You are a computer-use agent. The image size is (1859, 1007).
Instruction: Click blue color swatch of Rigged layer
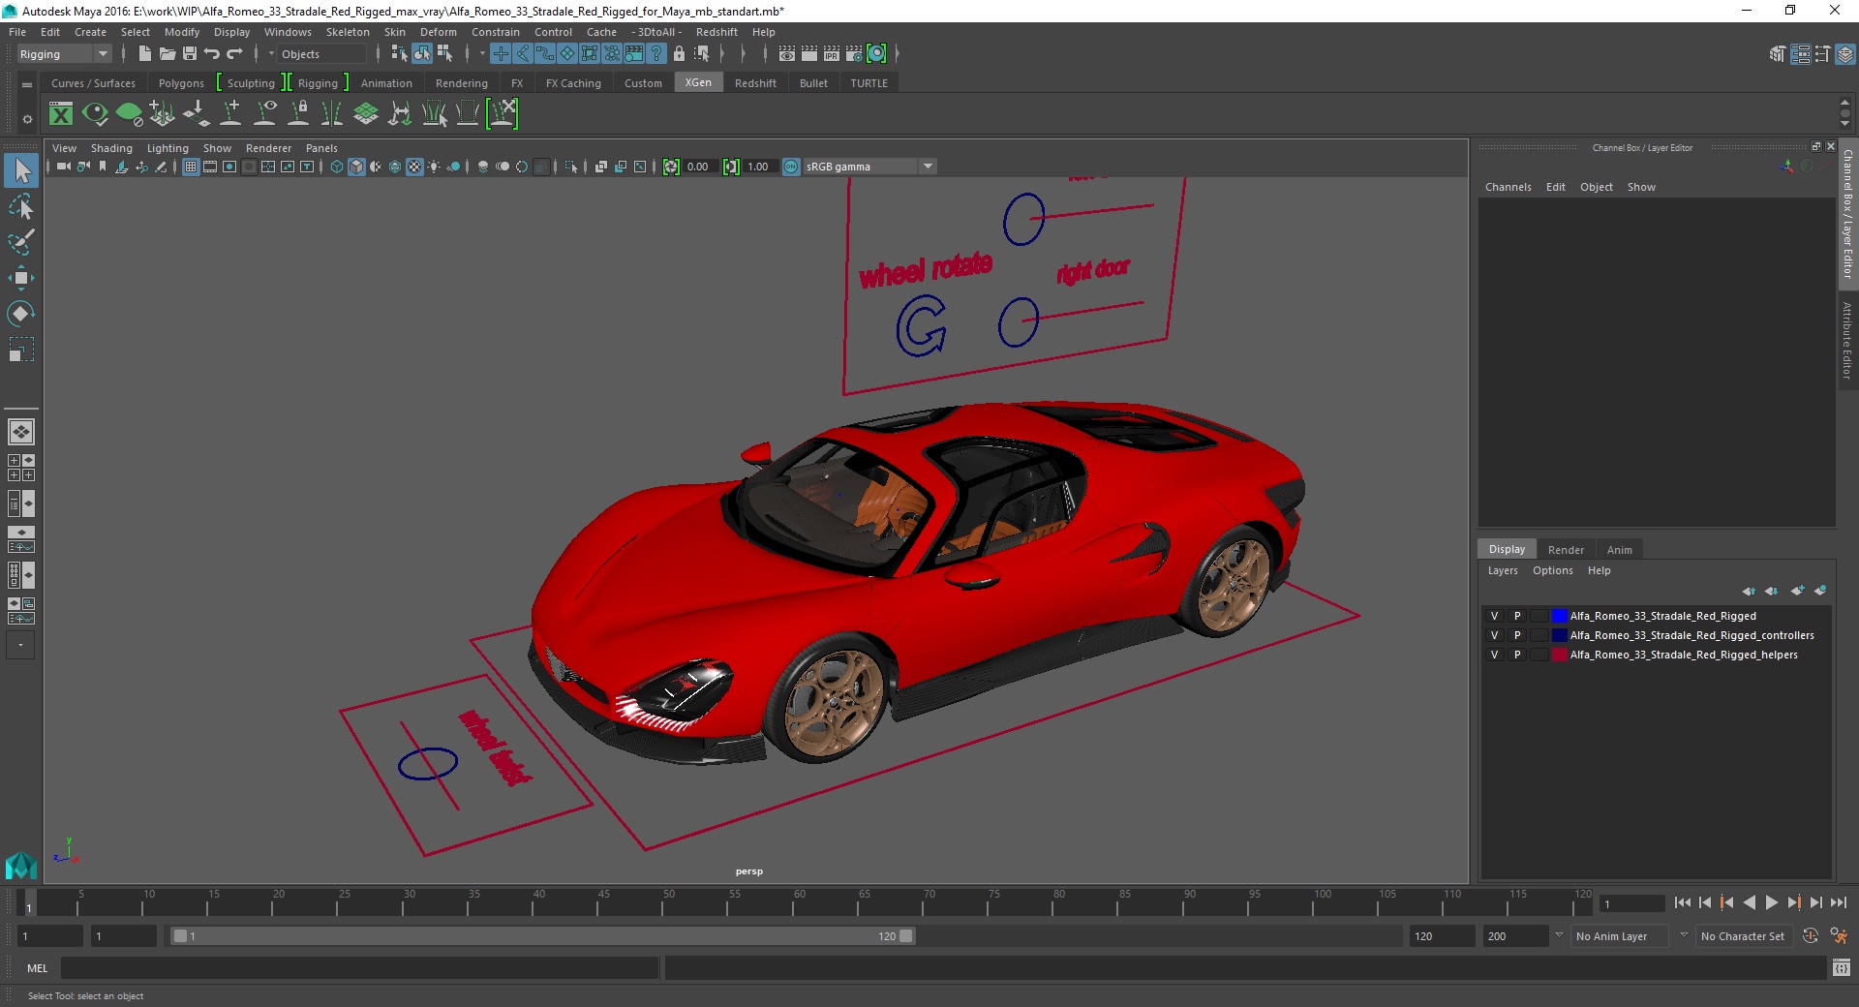1559,616
